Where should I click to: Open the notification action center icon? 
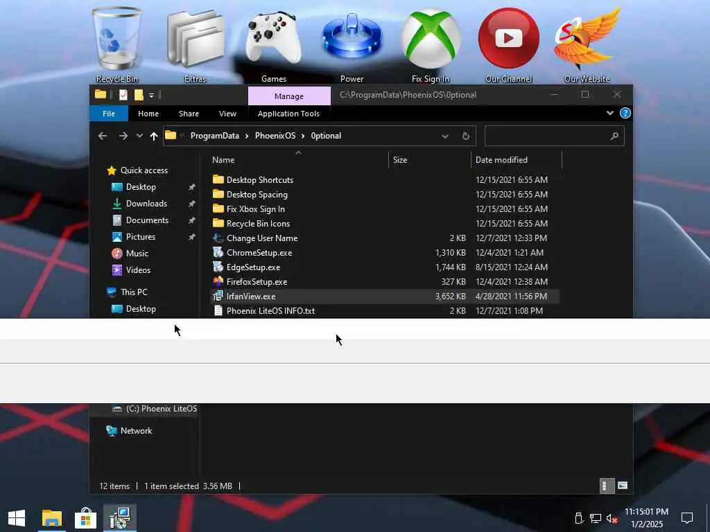tap(687, 518)
